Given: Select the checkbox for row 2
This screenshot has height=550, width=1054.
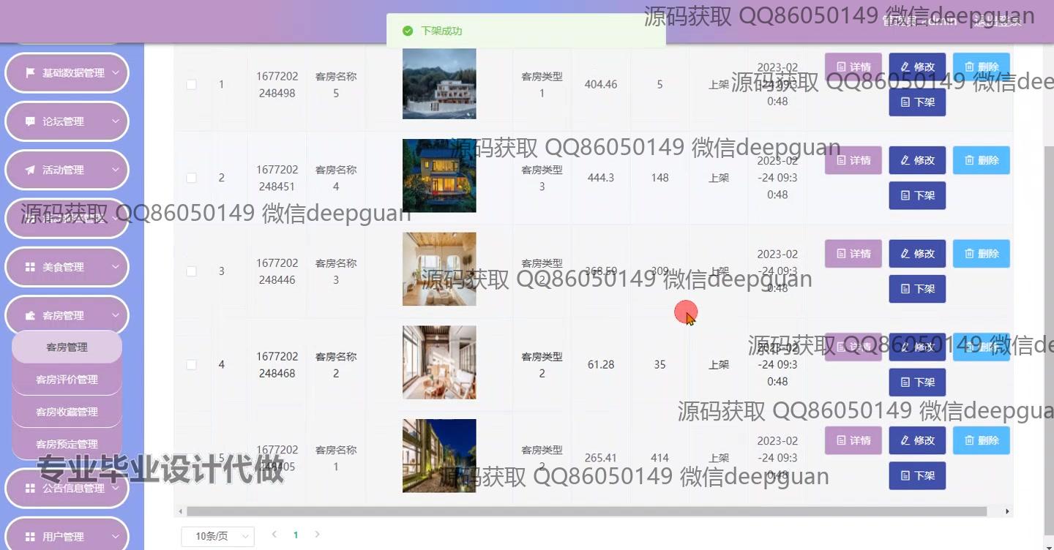Looking at the screenshot, I should (191, 178).
